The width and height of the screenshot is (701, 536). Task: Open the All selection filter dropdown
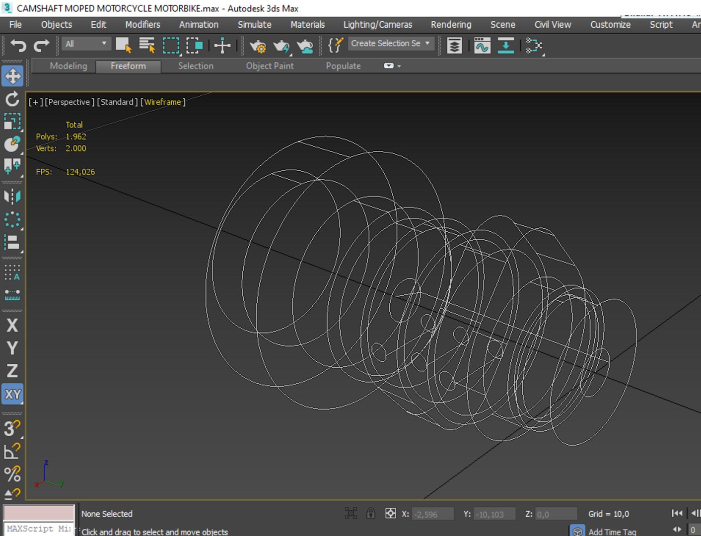tap(86, 44)
